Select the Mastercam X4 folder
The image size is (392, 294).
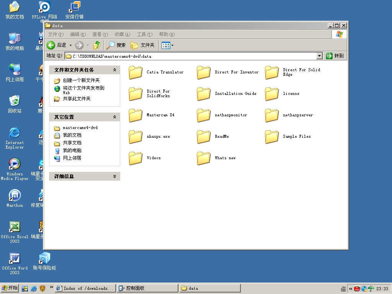click(152, 115)
